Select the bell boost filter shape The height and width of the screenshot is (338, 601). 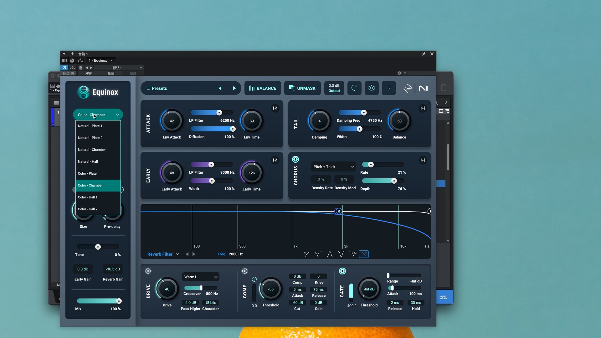tap(330, 254)
